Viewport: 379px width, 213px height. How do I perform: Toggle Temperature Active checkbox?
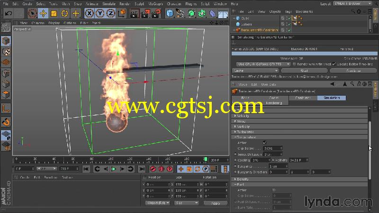pos(265,143)
